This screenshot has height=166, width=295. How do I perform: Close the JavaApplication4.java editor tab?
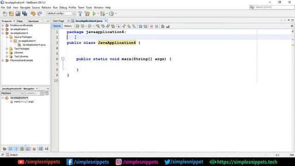[x=106, y=21]
